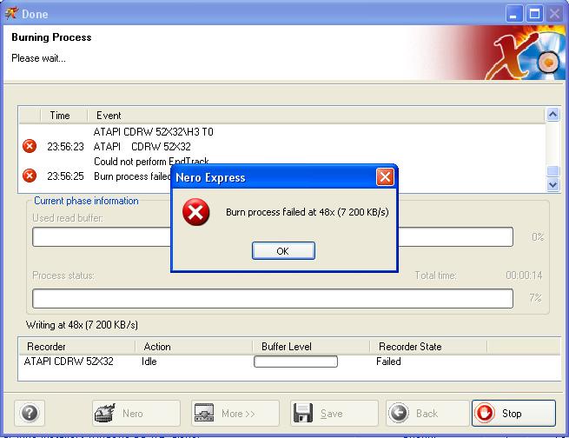Close the Nero Express error dialog
This screenshot has width=569, height=438.
(x=385, y=177)
